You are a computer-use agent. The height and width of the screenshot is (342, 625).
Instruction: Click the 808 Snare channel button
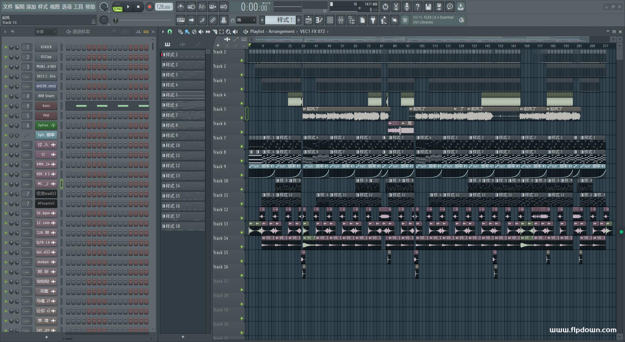click(x=46, y=96)
